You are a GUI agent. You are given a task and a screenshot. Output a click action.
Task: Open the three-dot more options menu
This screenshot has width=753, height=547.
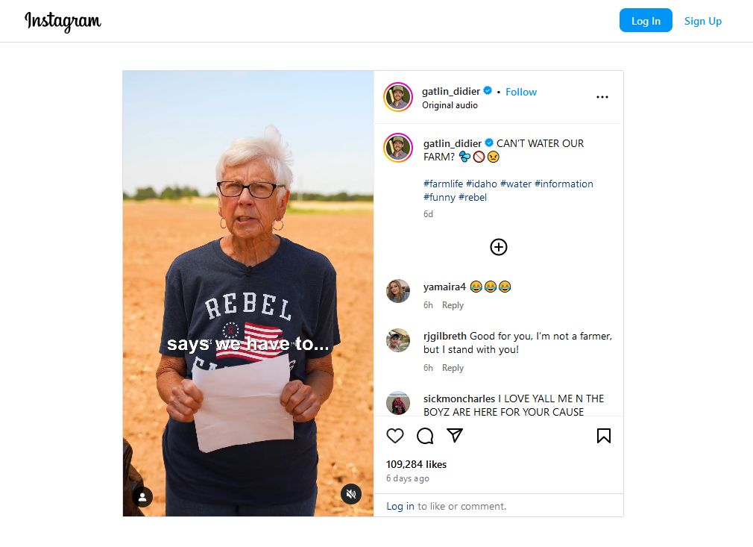pyautogui.click(x=602, y=97)
